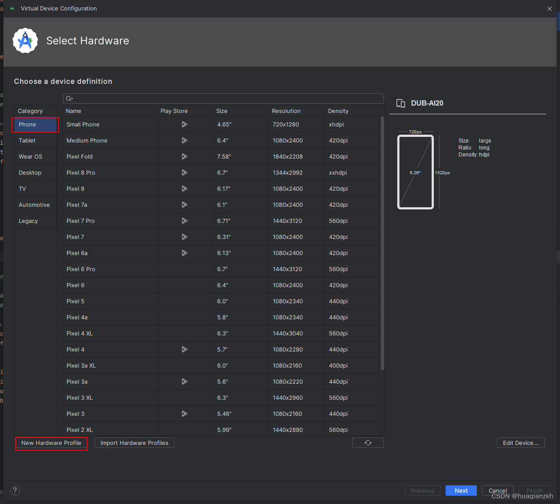Sort by the Size column header
This screenshot has width=560, height=504.
tap(241, 111)
